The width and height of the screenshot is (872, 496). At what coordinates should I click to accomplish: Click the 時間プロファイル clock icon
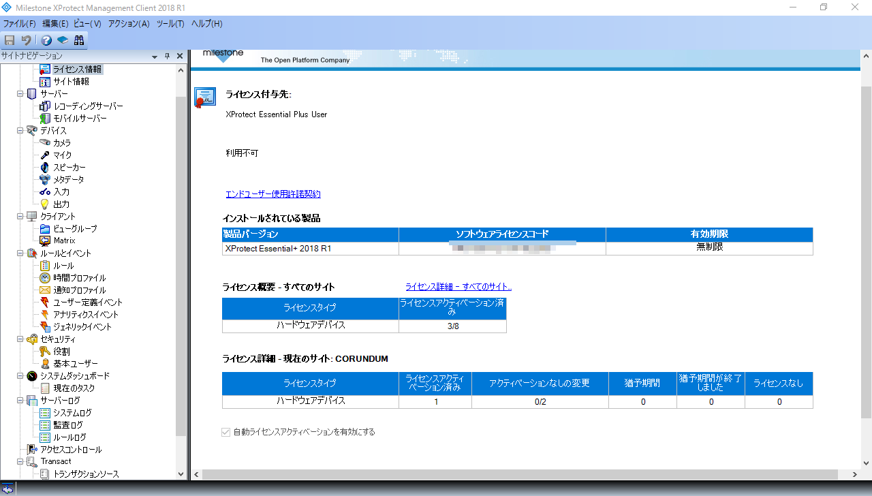pyautogui.click(x=45, y=278)
